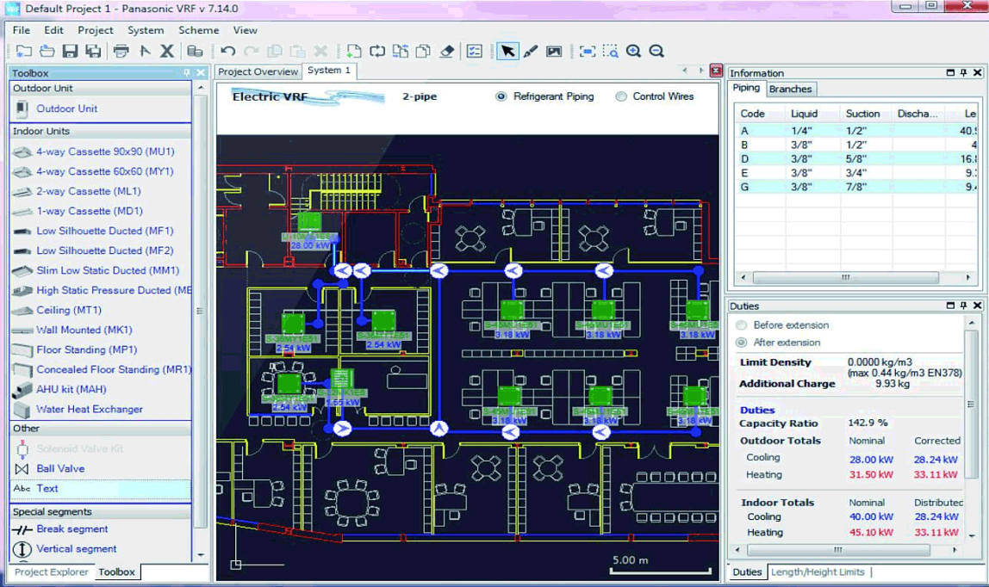Pin the Duties panel

point(964,306)
